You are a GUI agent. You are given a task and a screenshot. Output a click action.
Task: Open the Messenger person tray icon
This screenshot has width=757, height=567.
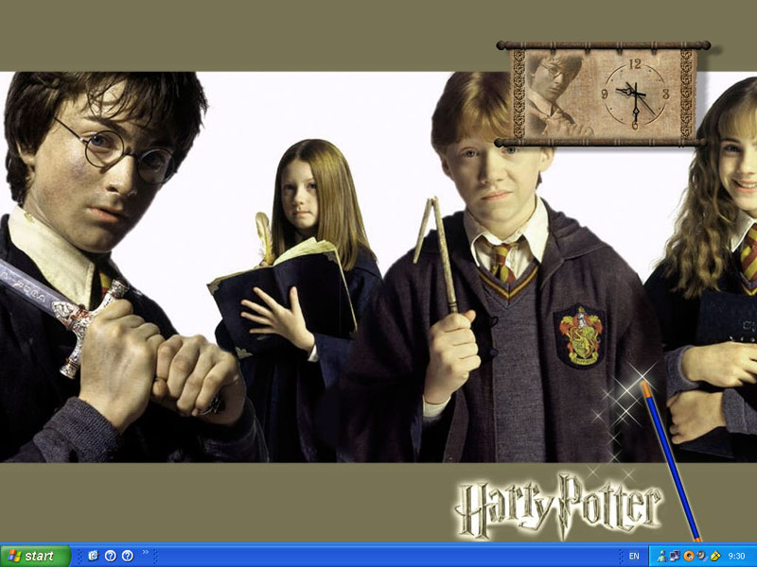(x=661, y=556)
